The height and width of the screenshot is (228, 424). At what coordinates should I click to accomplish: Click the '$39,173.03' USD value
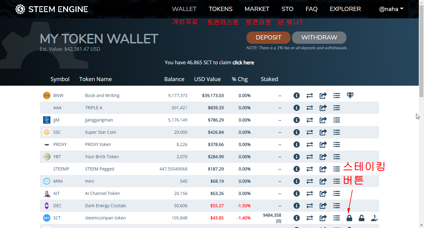(213, 95)
